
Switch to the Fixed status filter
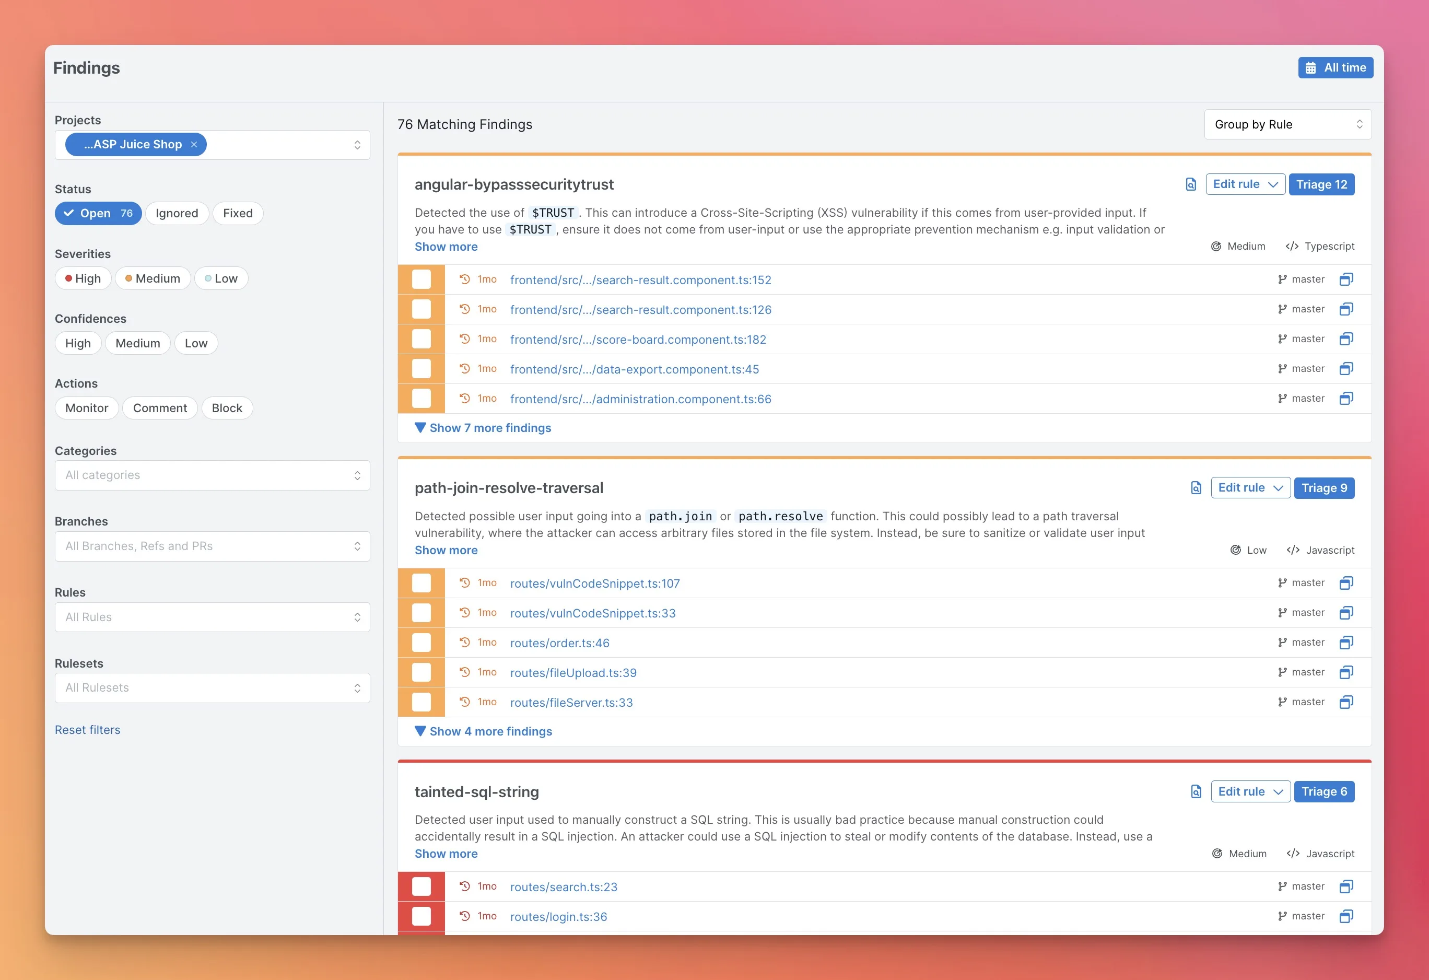pos(237,213)
